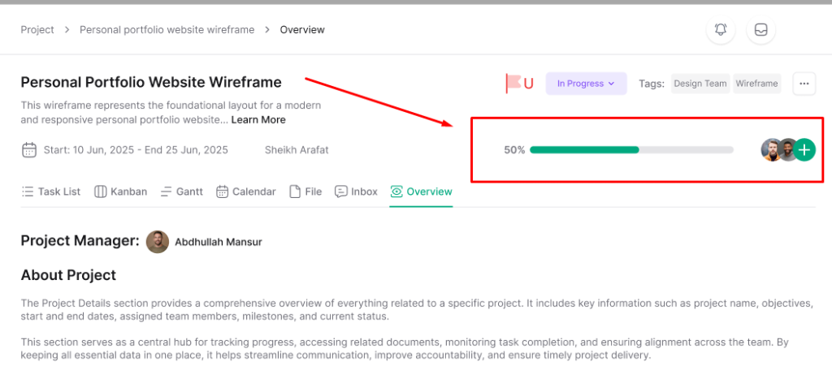Expand the In Progress status dropdown
The width and height of the screenshot is (832, 366).
586,84
